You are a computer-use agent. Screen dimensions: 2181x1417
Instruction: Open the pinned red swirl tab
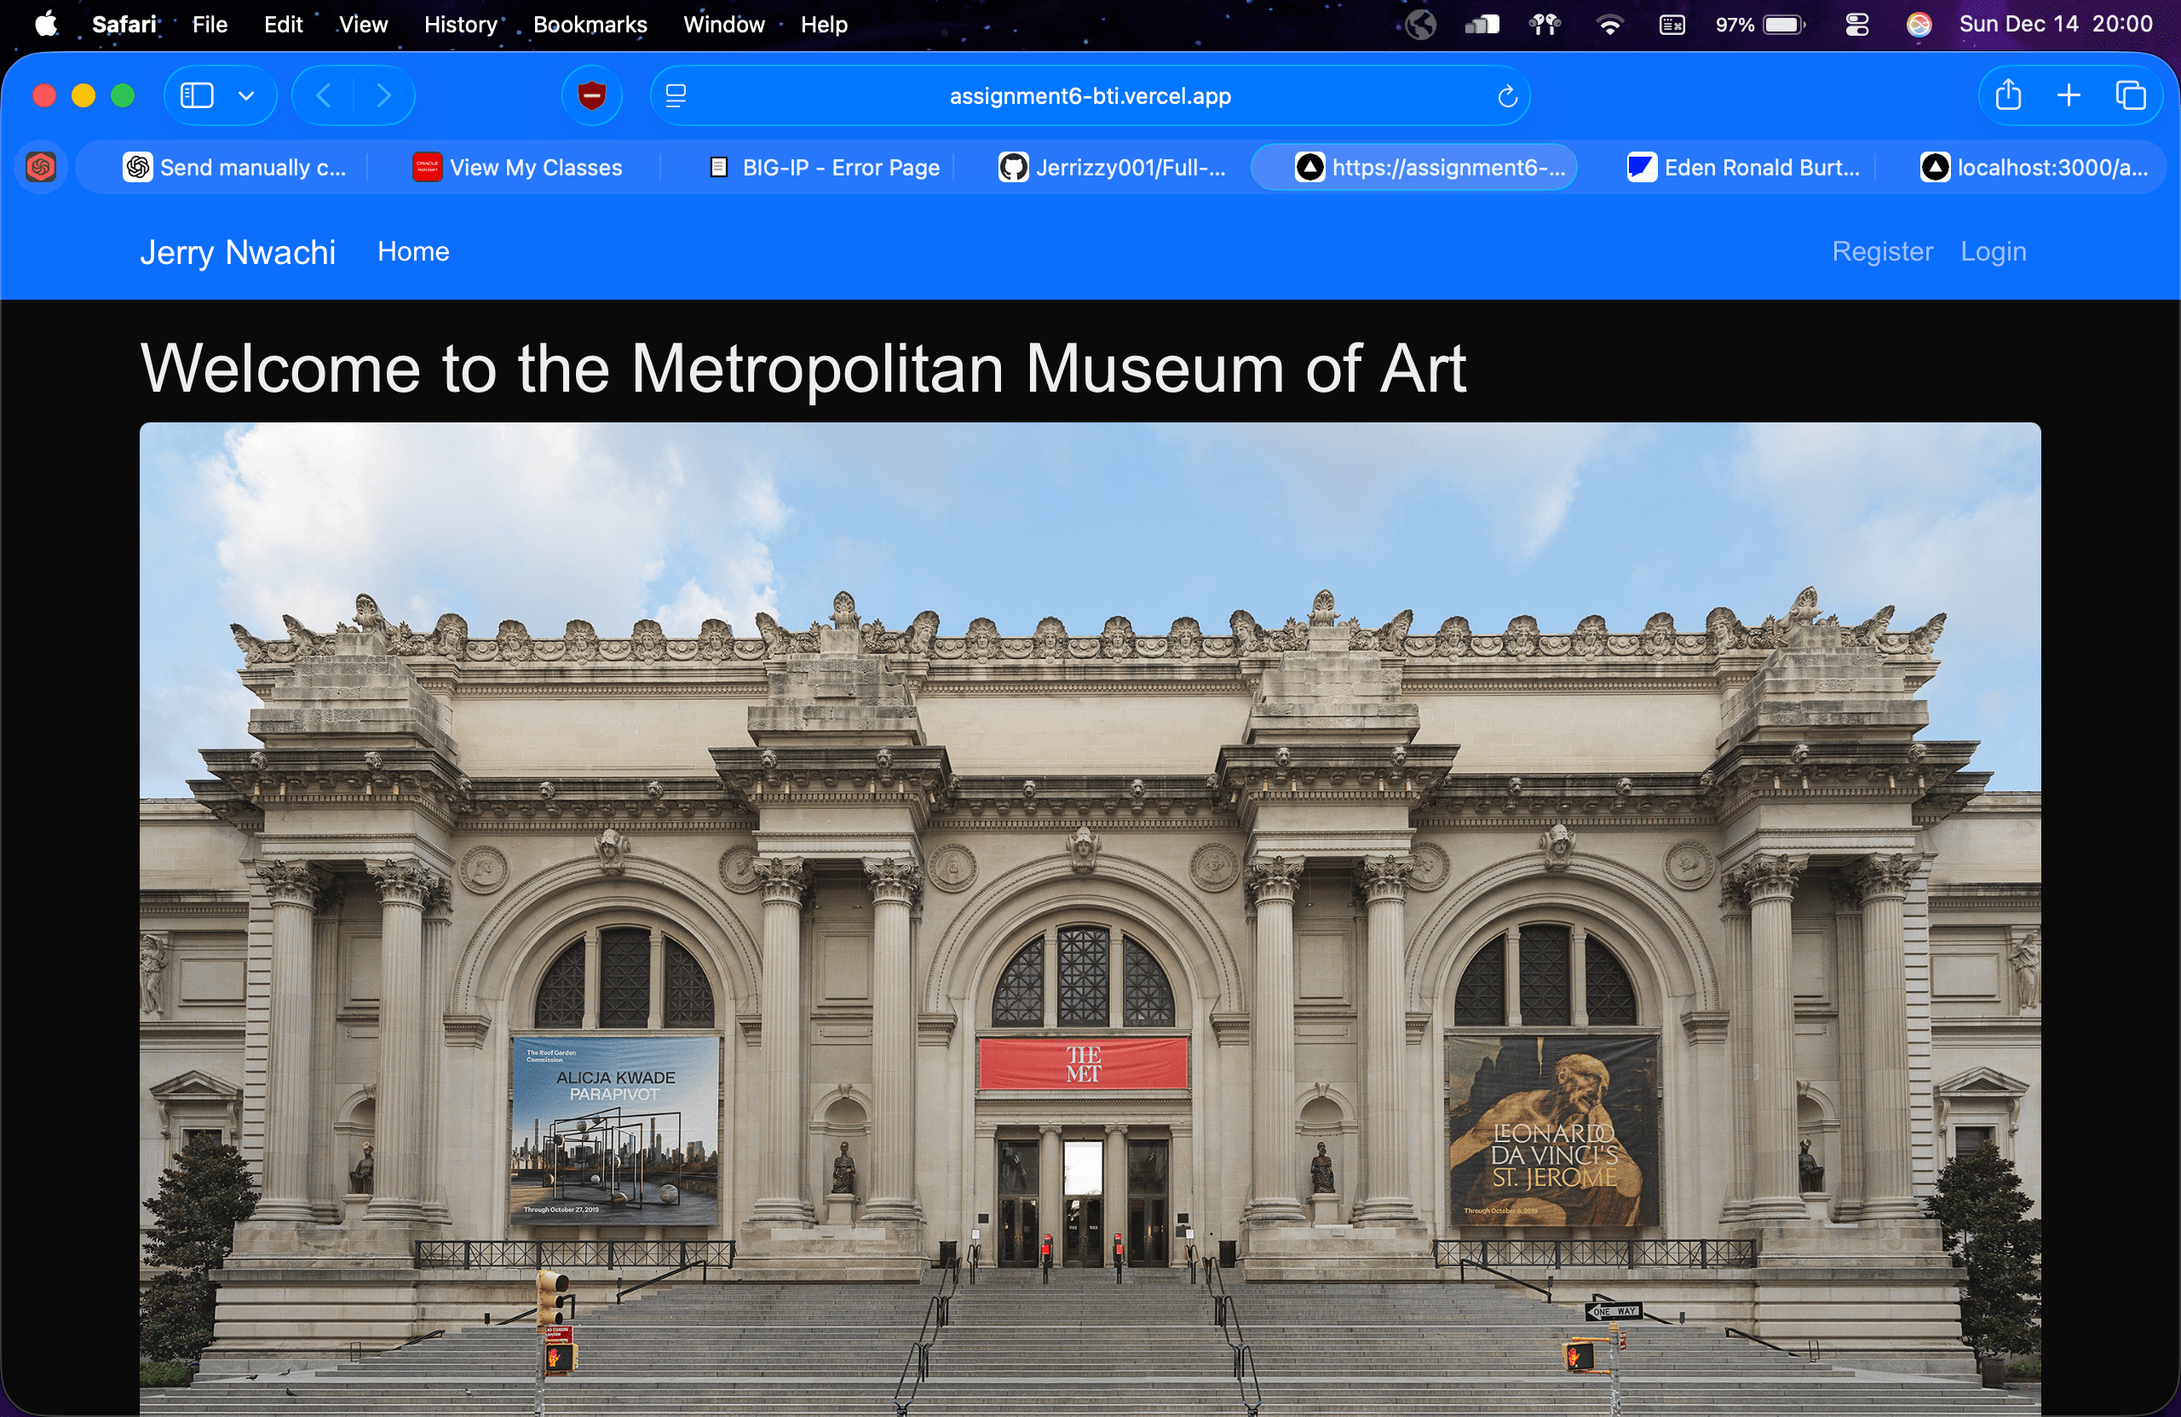(40, 168)
